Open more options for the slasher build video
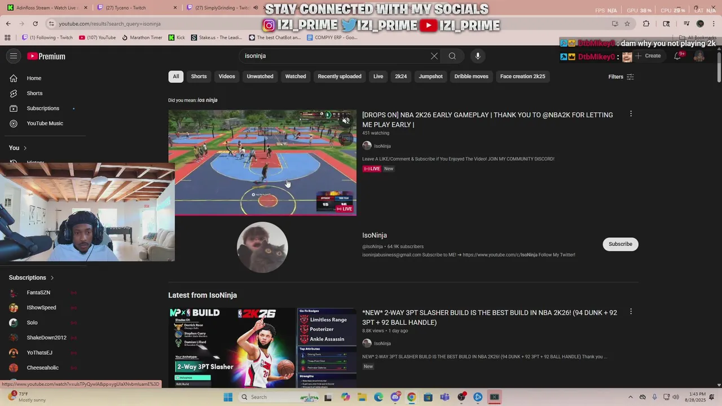This screenshot has width=722, height=406. [631, 312]
